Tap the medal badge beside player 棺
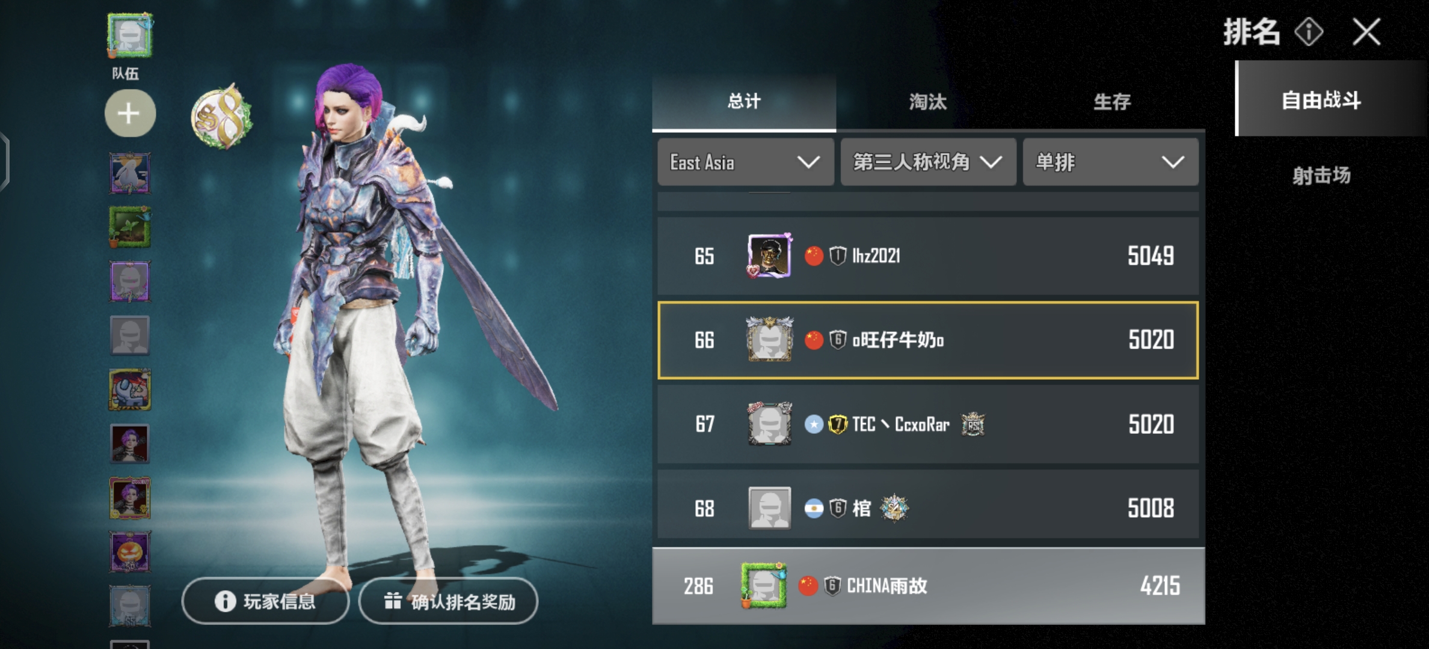The width and height of the screenshot is (1429, 649). (894, 508)
